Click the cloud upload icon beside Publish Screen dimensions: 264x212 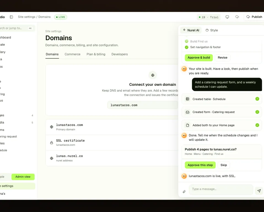237,17
